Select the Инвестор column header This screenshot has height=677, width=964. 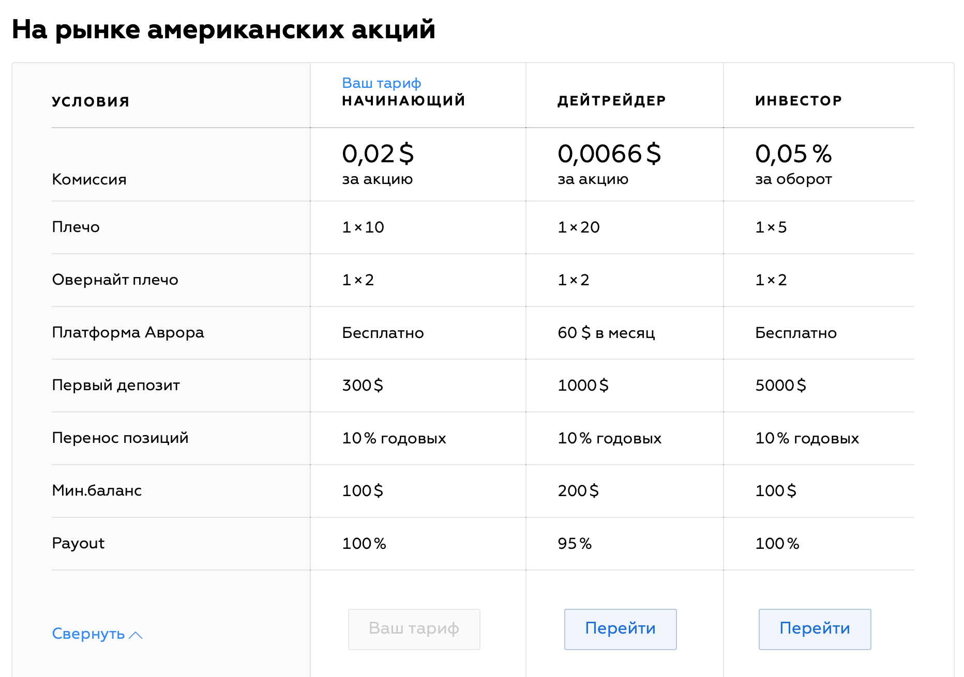point(799,101)
